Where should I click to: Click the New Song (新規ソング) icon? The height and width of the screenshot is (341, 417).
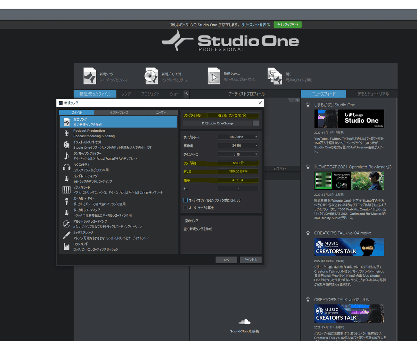(x=90, y=76)
